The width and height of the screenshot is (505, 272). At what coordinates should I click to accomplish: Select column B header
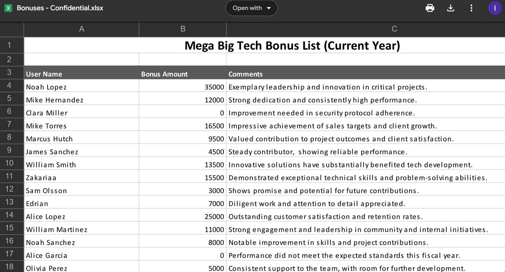pyautogui.click(x=183, y=29)
